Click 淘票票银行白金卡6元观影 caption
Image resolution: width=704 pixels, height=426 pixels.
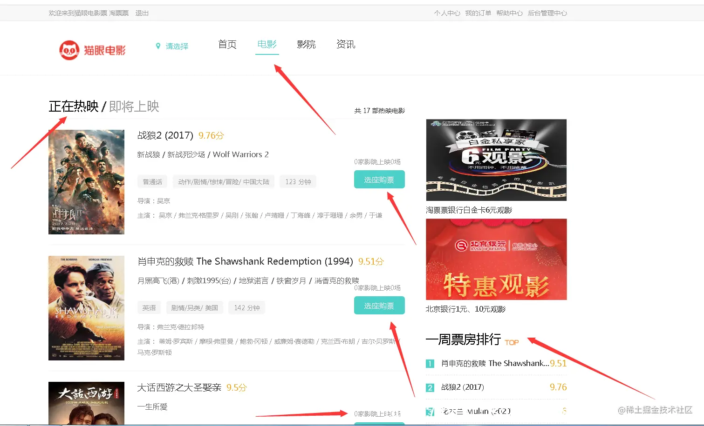point(469,210)
